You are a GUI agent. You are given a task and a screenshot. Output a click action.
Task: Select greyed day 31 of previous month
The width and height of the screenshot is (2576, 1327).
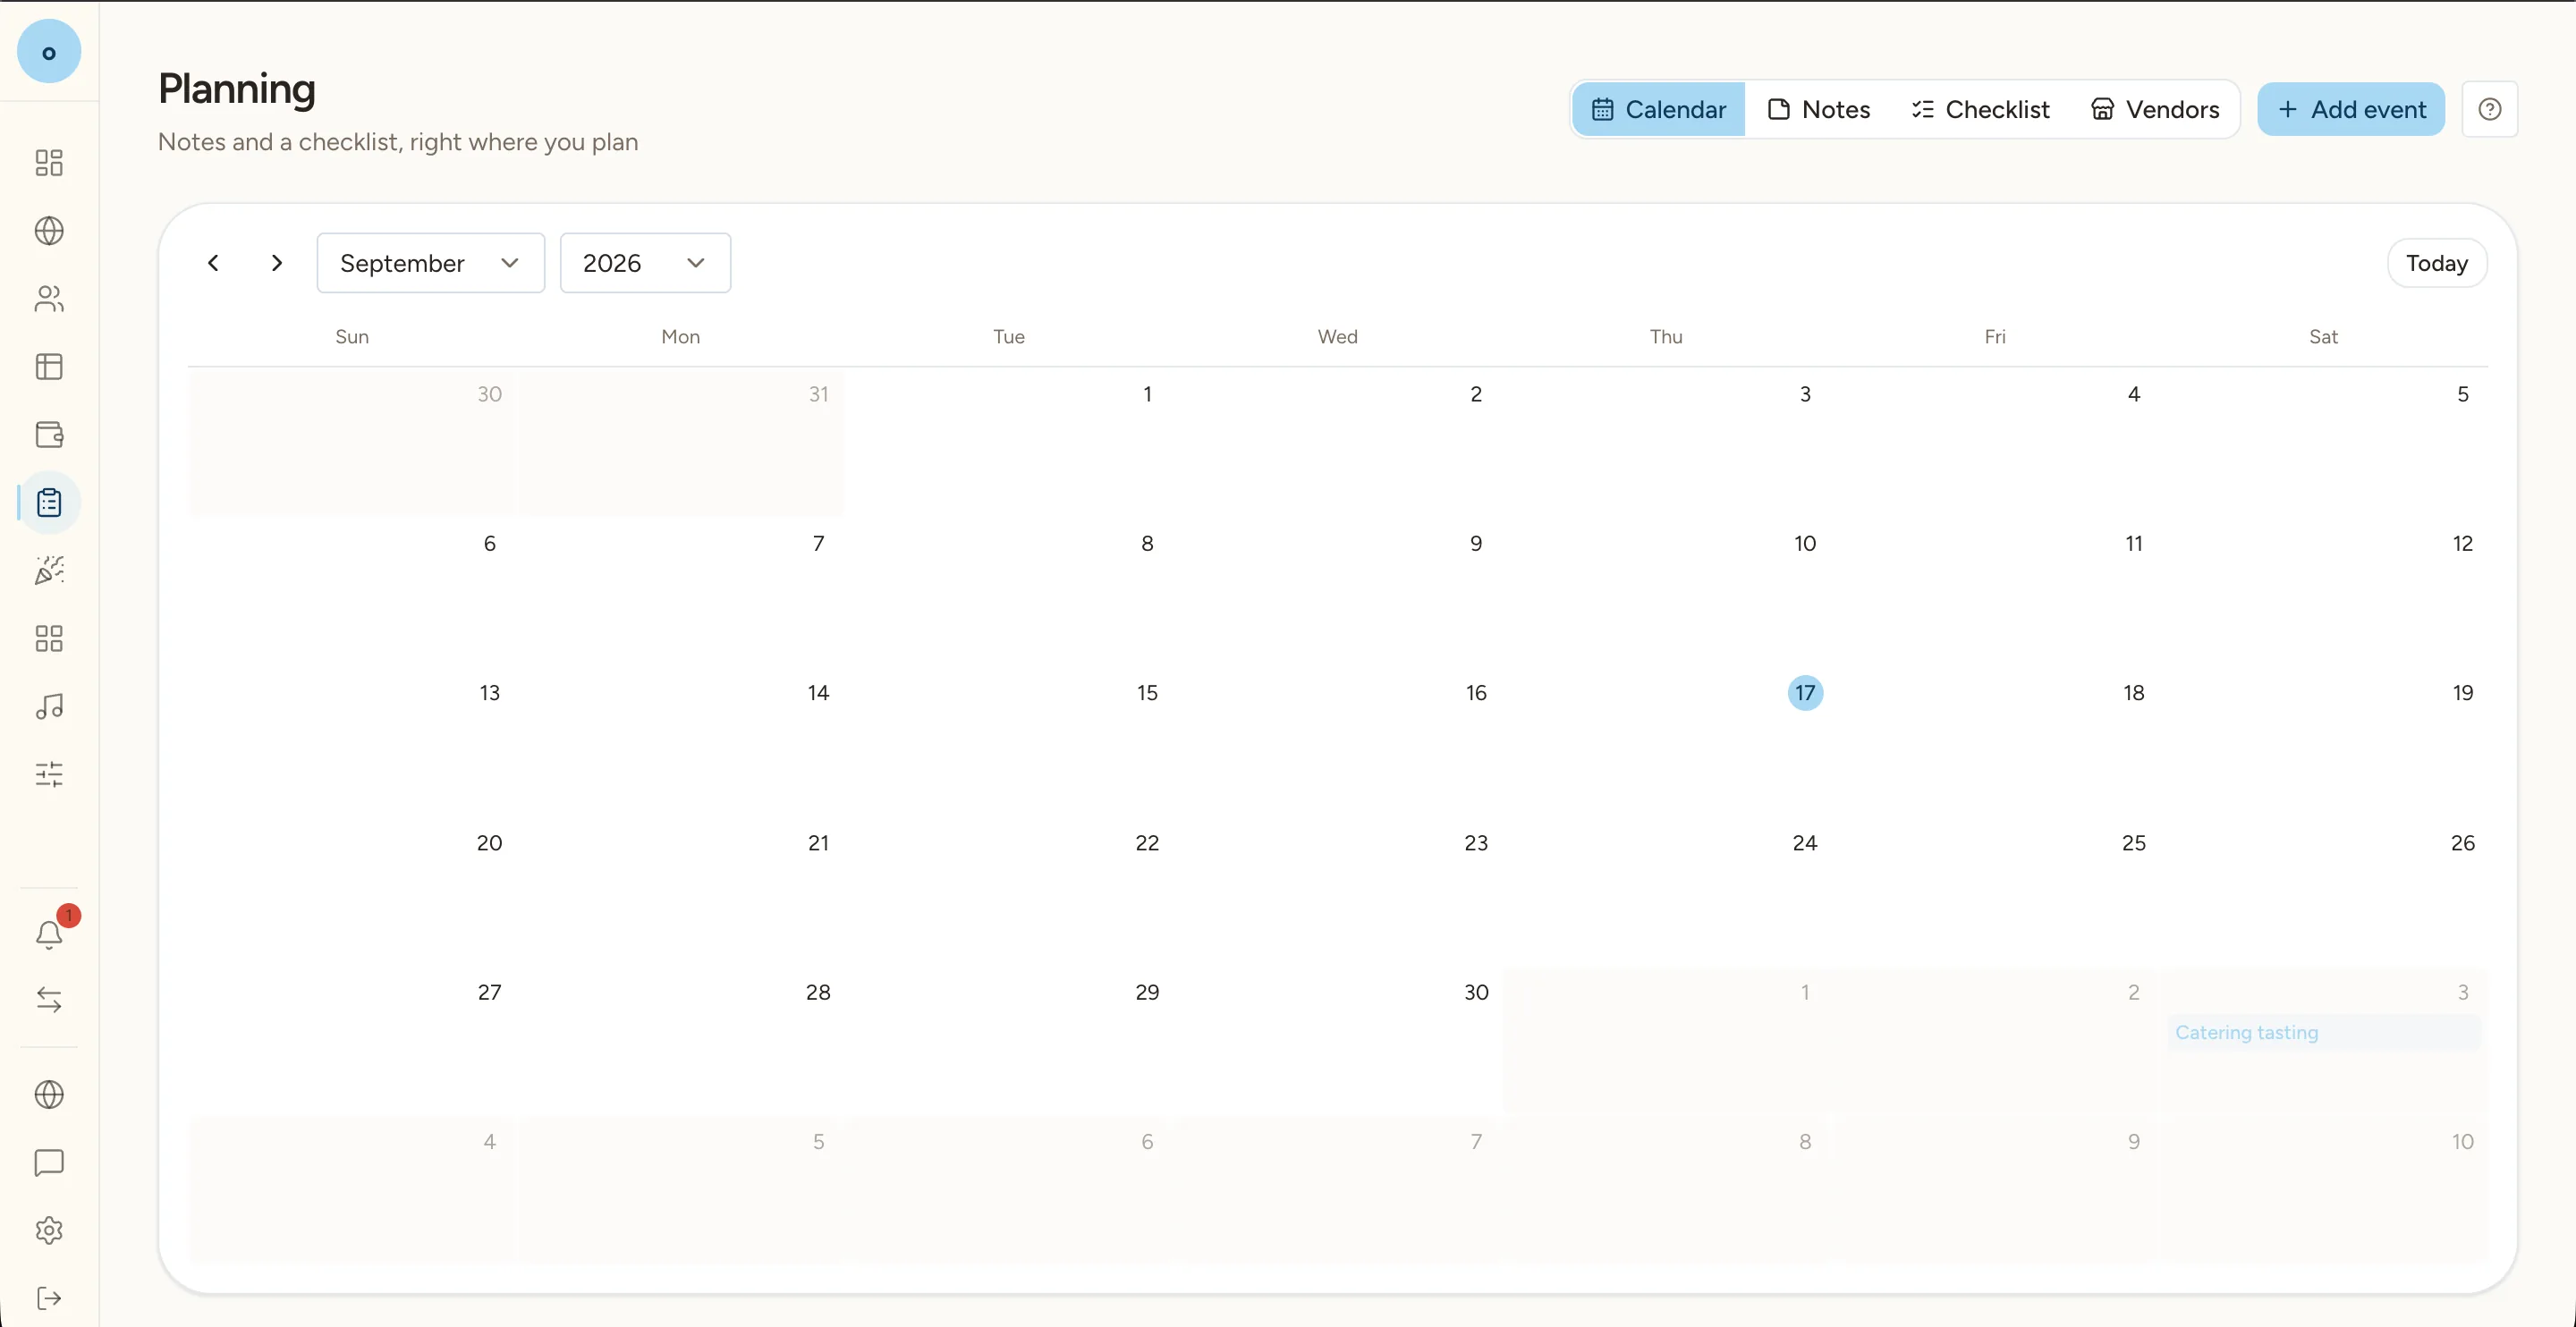(x=818, y=394)
